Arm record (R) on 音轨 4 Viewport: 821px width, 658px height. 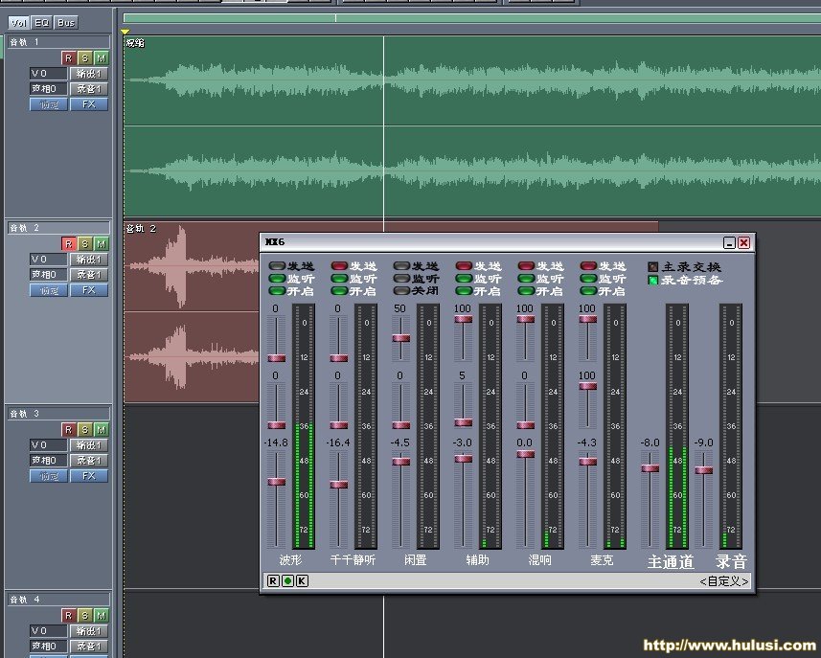[x=68, y=616]
